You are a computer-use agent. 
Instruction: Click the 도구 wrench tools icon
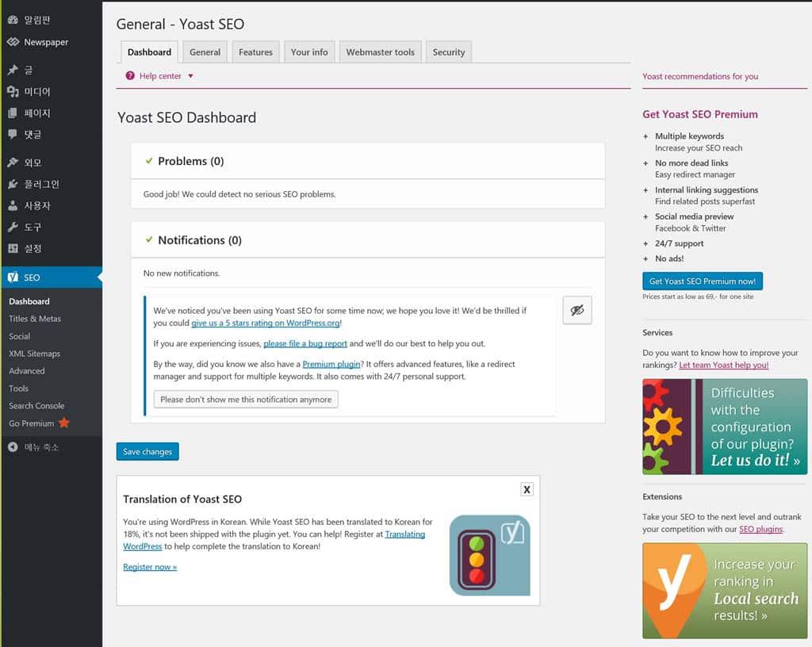[13, 227]
